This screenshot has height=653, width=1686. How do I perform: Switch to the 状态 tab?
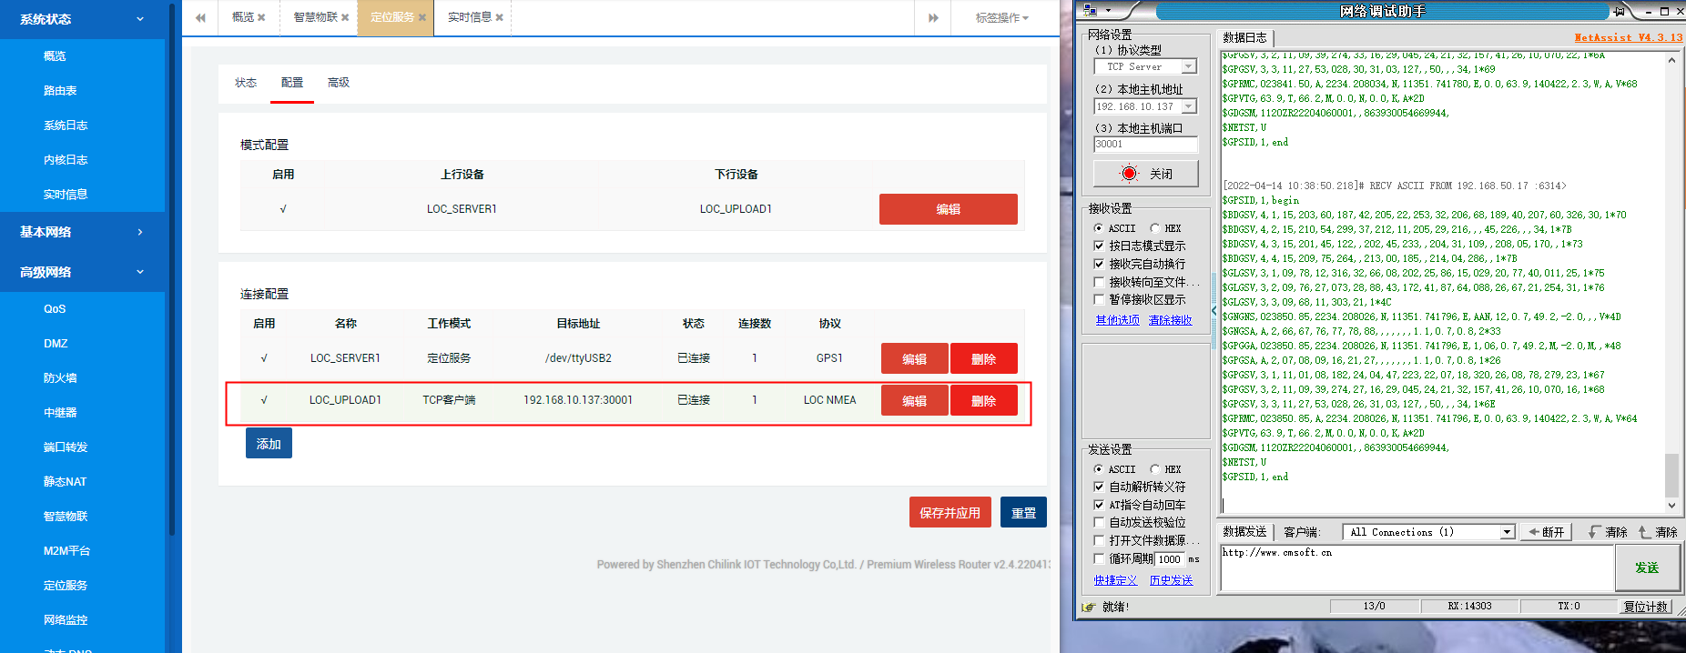coord(246,83)
